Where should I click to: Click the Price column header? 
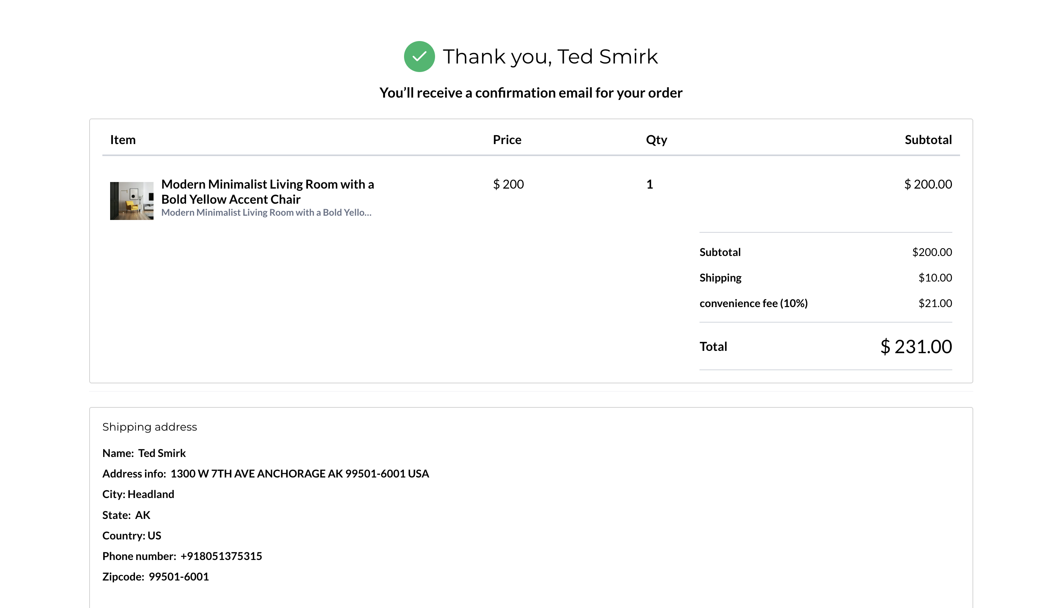507,139
